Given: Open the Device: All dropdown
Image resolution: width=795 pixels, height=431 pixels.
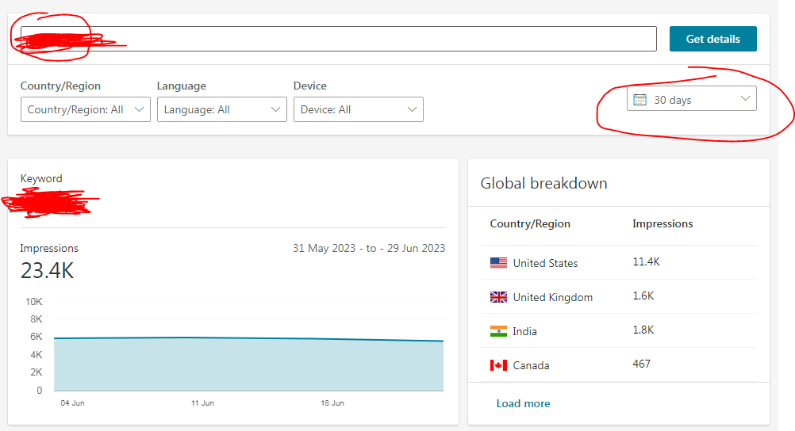Looking at the screenshot, I should tap(359, 109).
